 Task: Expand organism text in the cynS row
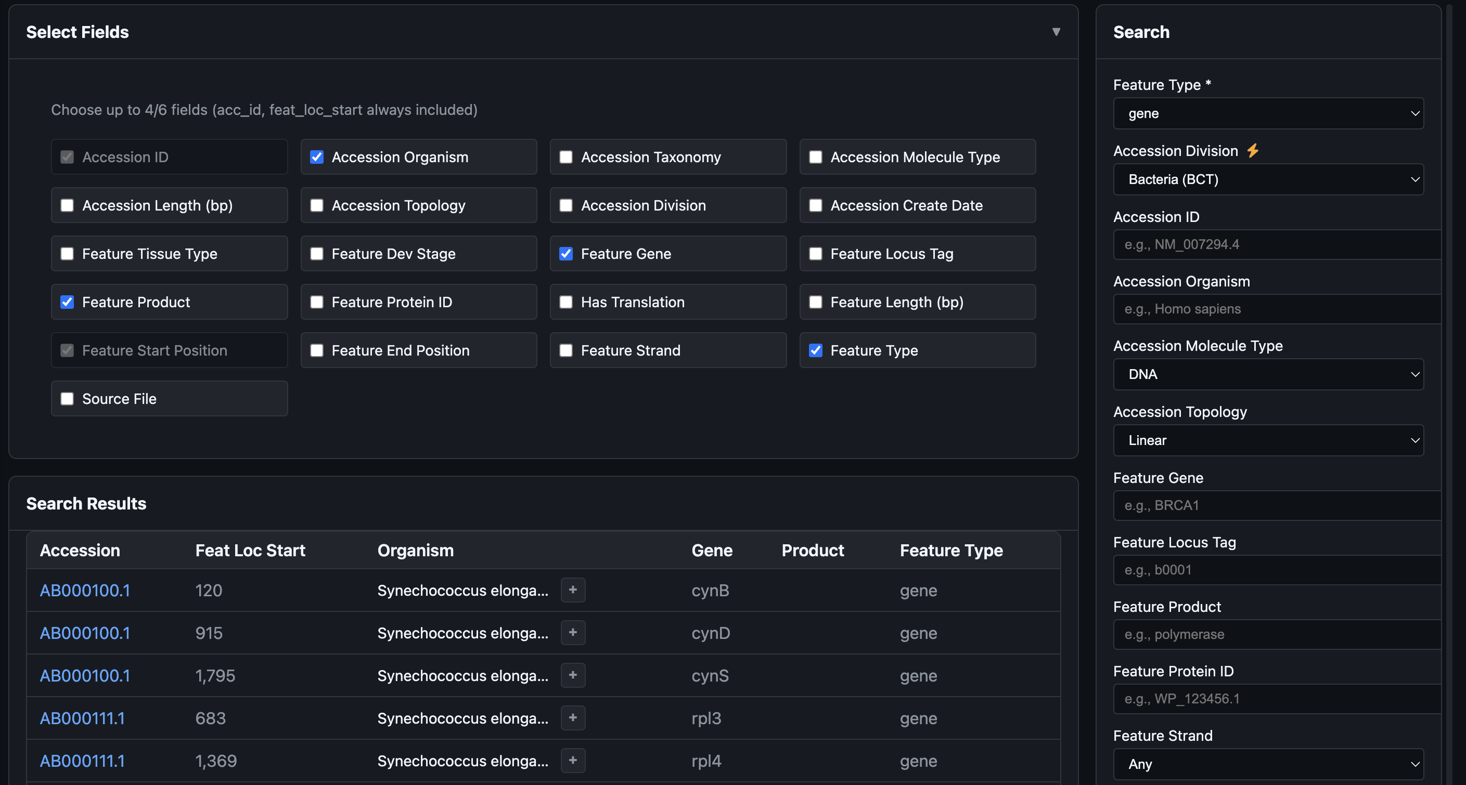coord(573,675)
